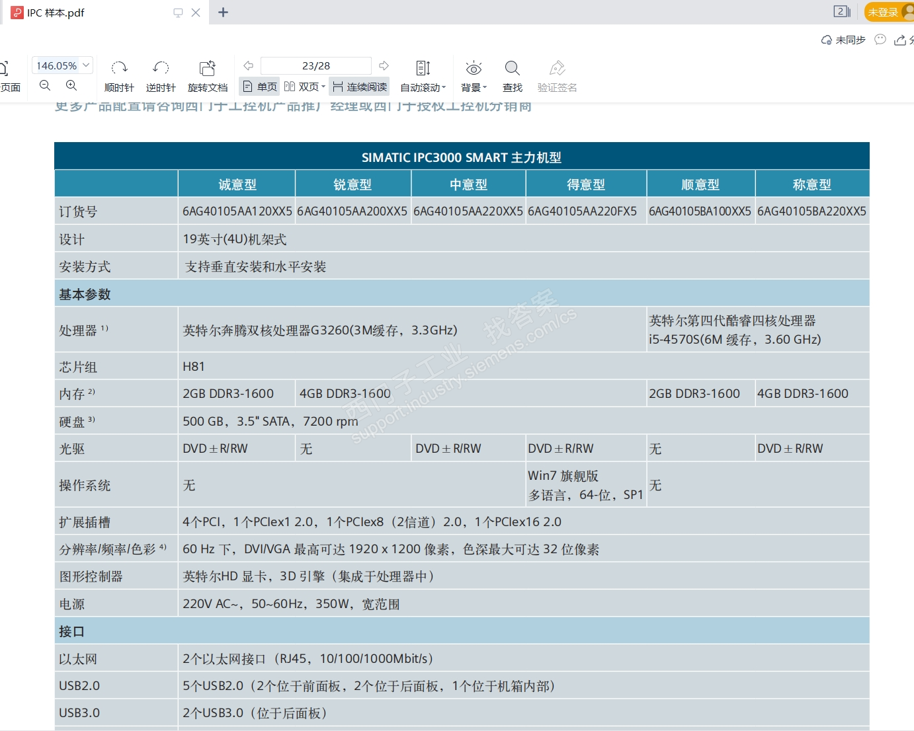Click the tab display mode icon beside the tab close button
Screen dimensions: 914x731
178,13
